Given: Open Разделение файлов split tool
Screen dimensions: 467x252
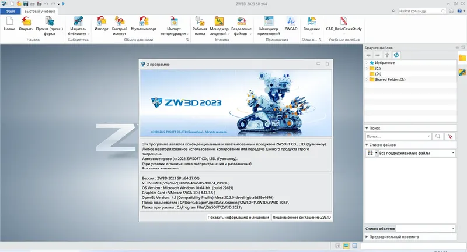Looking at the screenshot, I should tap(241, 26).
